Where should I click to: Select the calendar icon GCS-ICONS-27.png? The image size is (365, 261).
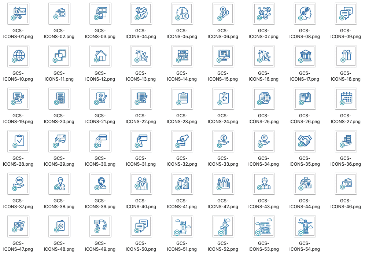(x=346, y=99)
